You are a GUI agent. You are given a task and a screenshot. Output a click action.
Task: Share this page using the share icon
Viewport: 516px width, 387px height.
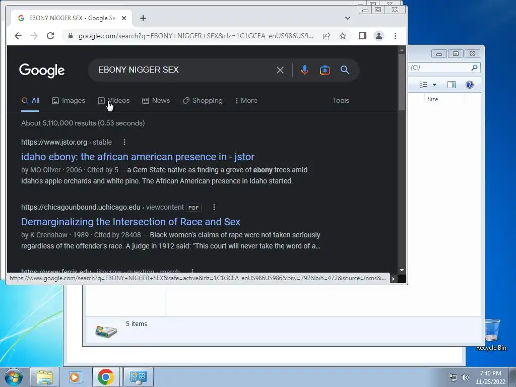point(327,36)
